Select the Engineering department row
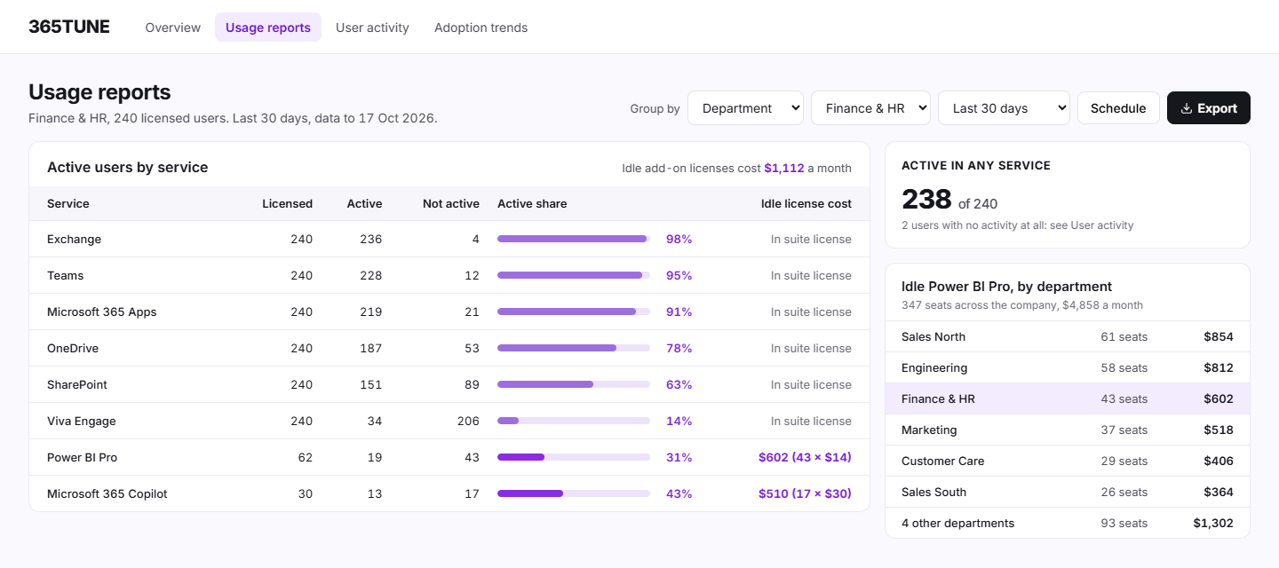 [x=1068, y=367]
